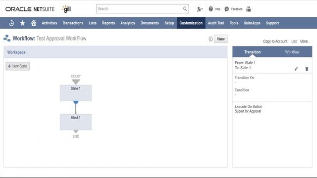The width and height of the screenshot is (317, 178).
Task: Click the Help text link
Action: [218, 9]
